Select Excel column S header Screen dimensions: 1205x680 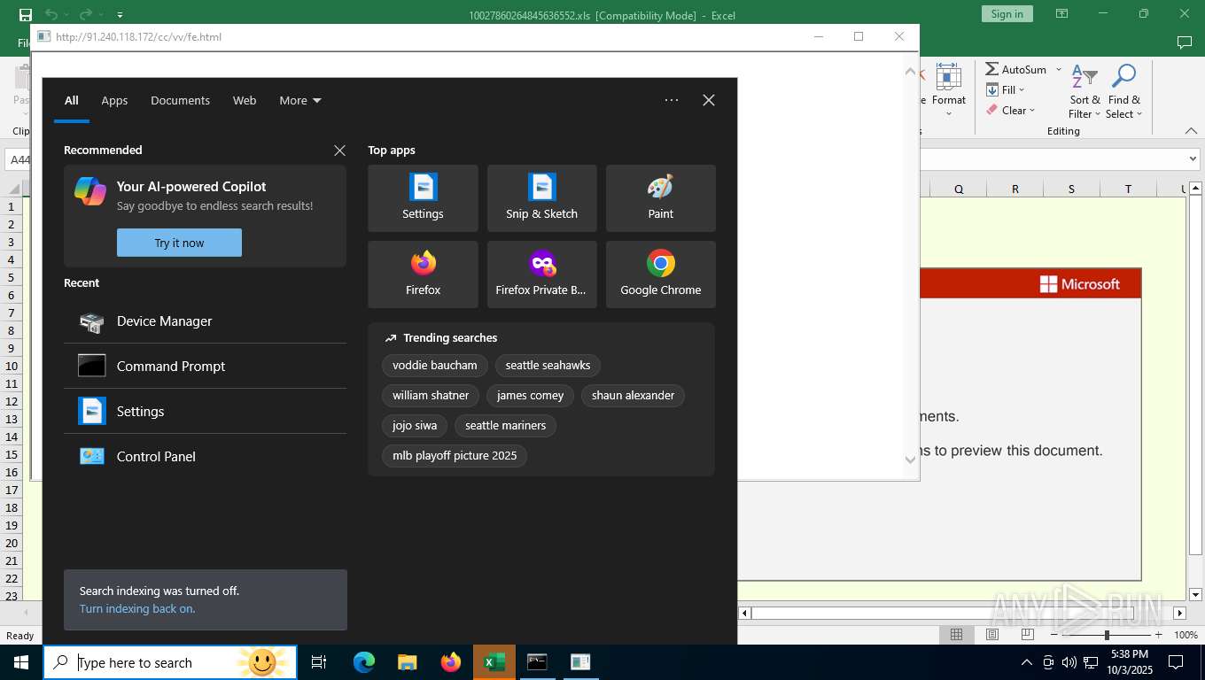click(x=1071, y=189)
